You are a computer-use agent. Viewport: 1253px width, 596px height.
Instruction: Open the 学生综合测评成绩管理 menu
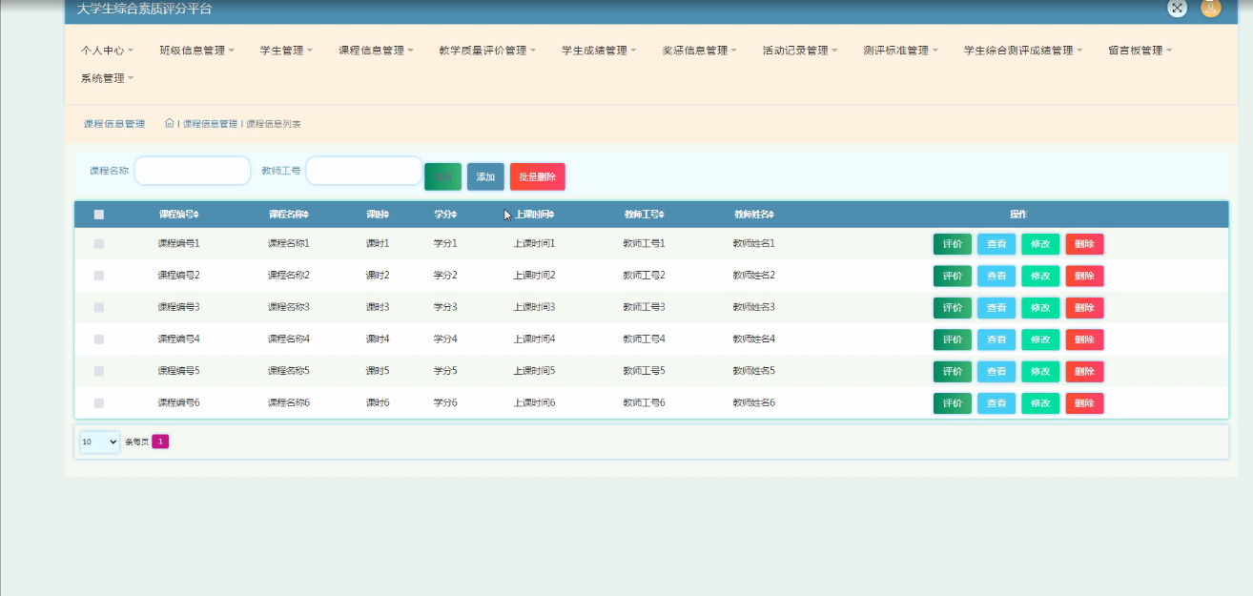pyautogui.click(x=1023, y=51)
